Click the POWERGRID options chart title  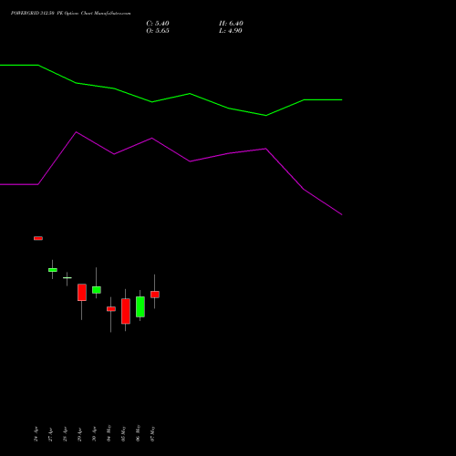click(x=70, y=14)
